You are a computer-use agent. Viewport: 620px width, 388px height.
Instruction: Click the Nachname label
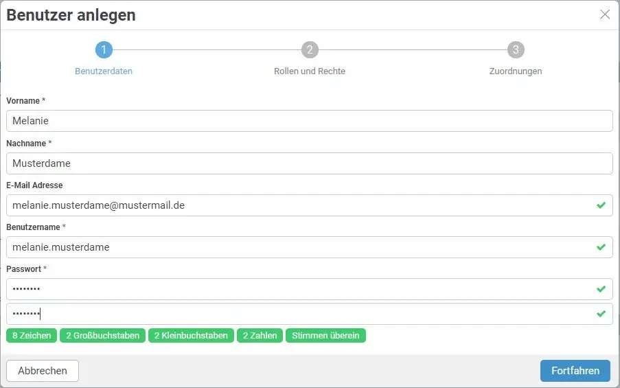29,144
